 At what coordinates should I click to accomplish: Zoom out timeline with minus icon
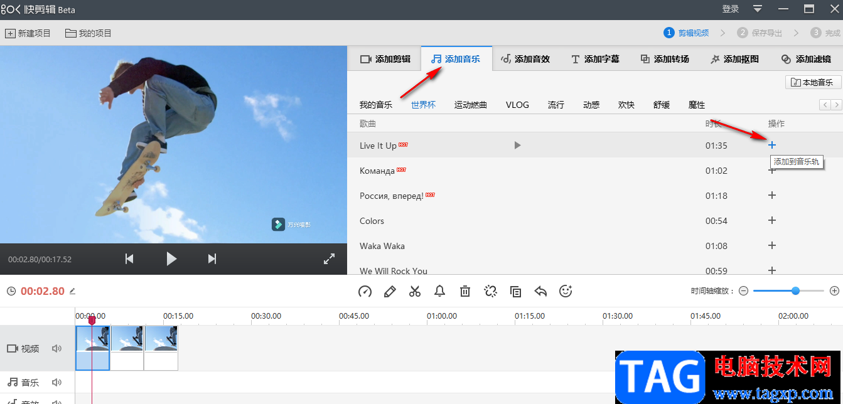point(743,291)
